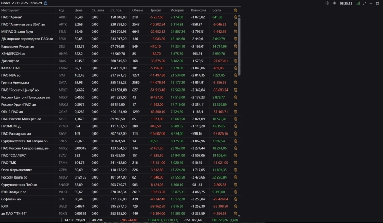Remove the IVAT ПАО ИВА row

(235, 75)
